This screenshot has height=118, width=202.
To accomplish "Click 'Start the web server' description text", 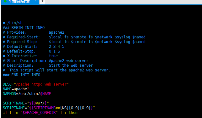I will point(71,65).
